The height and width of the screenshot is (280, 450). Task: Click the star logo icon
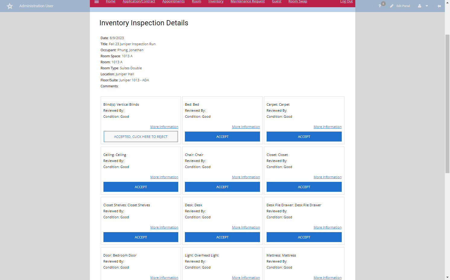pyautogui.click(x=10, y=6)
